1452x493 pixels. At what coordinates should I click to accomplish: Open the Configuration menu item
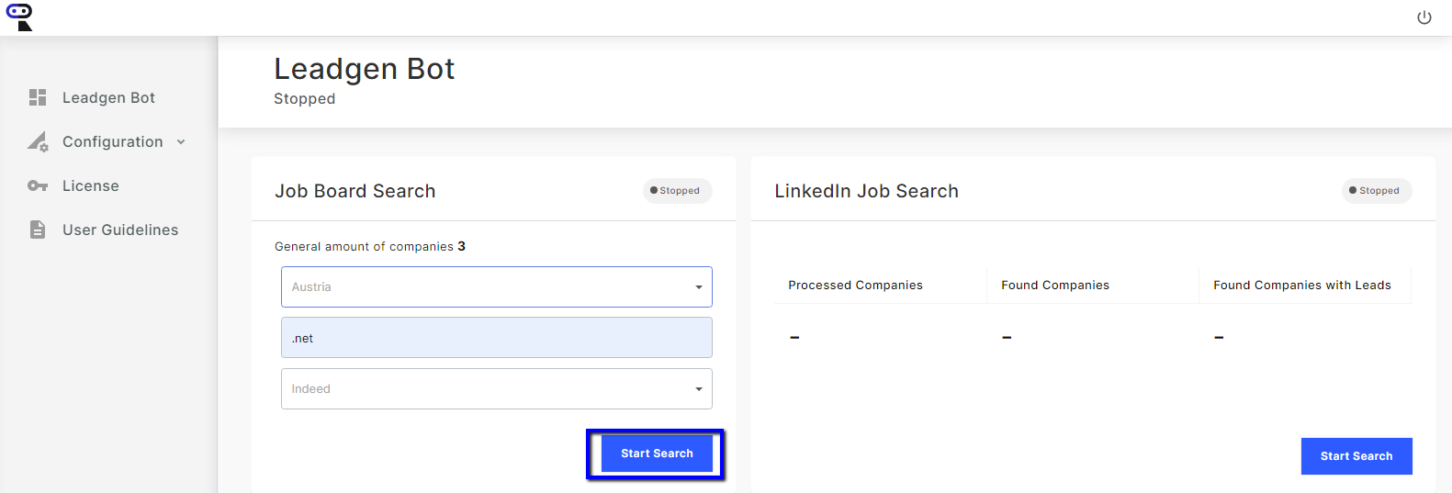(112, 141)
